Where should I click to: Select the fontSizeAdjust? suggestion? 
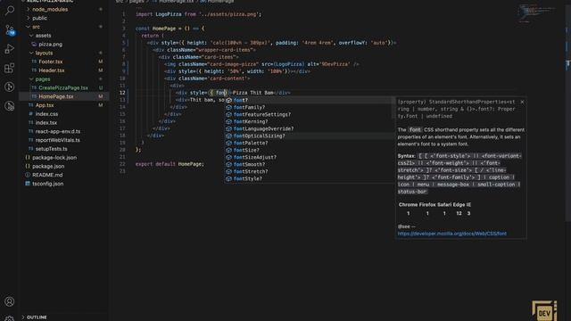click(310, 157)
